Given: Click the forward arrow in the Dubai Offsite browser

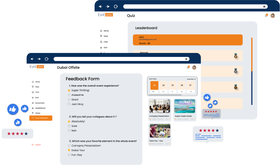Looking at the screenshot, I should click(39, 59).
